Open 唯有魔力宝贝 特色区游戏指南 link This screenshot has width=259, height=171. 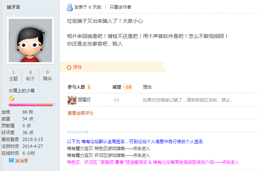(x=109, y=148)
